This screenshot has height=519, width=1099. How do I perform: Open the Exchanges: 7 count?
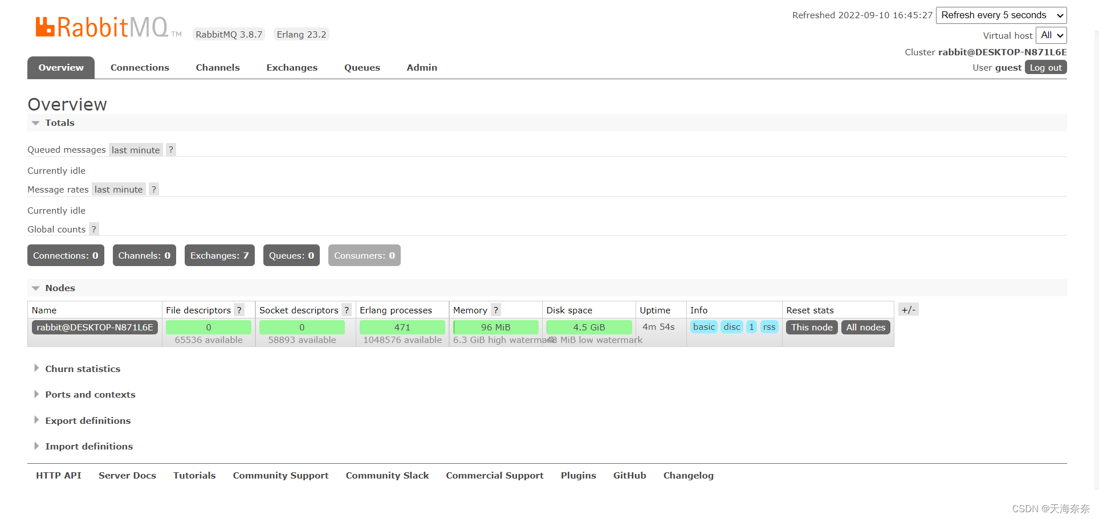pos(219,255)
